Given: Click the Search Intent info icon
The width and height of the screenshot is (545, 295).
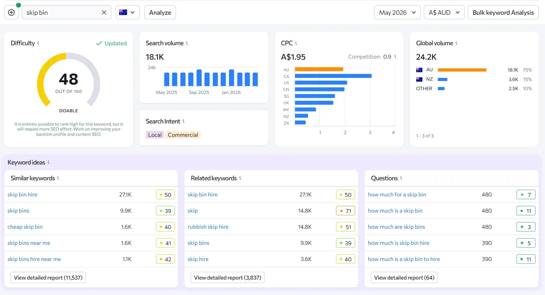Looking at the screenshot, I should [183, 121].
